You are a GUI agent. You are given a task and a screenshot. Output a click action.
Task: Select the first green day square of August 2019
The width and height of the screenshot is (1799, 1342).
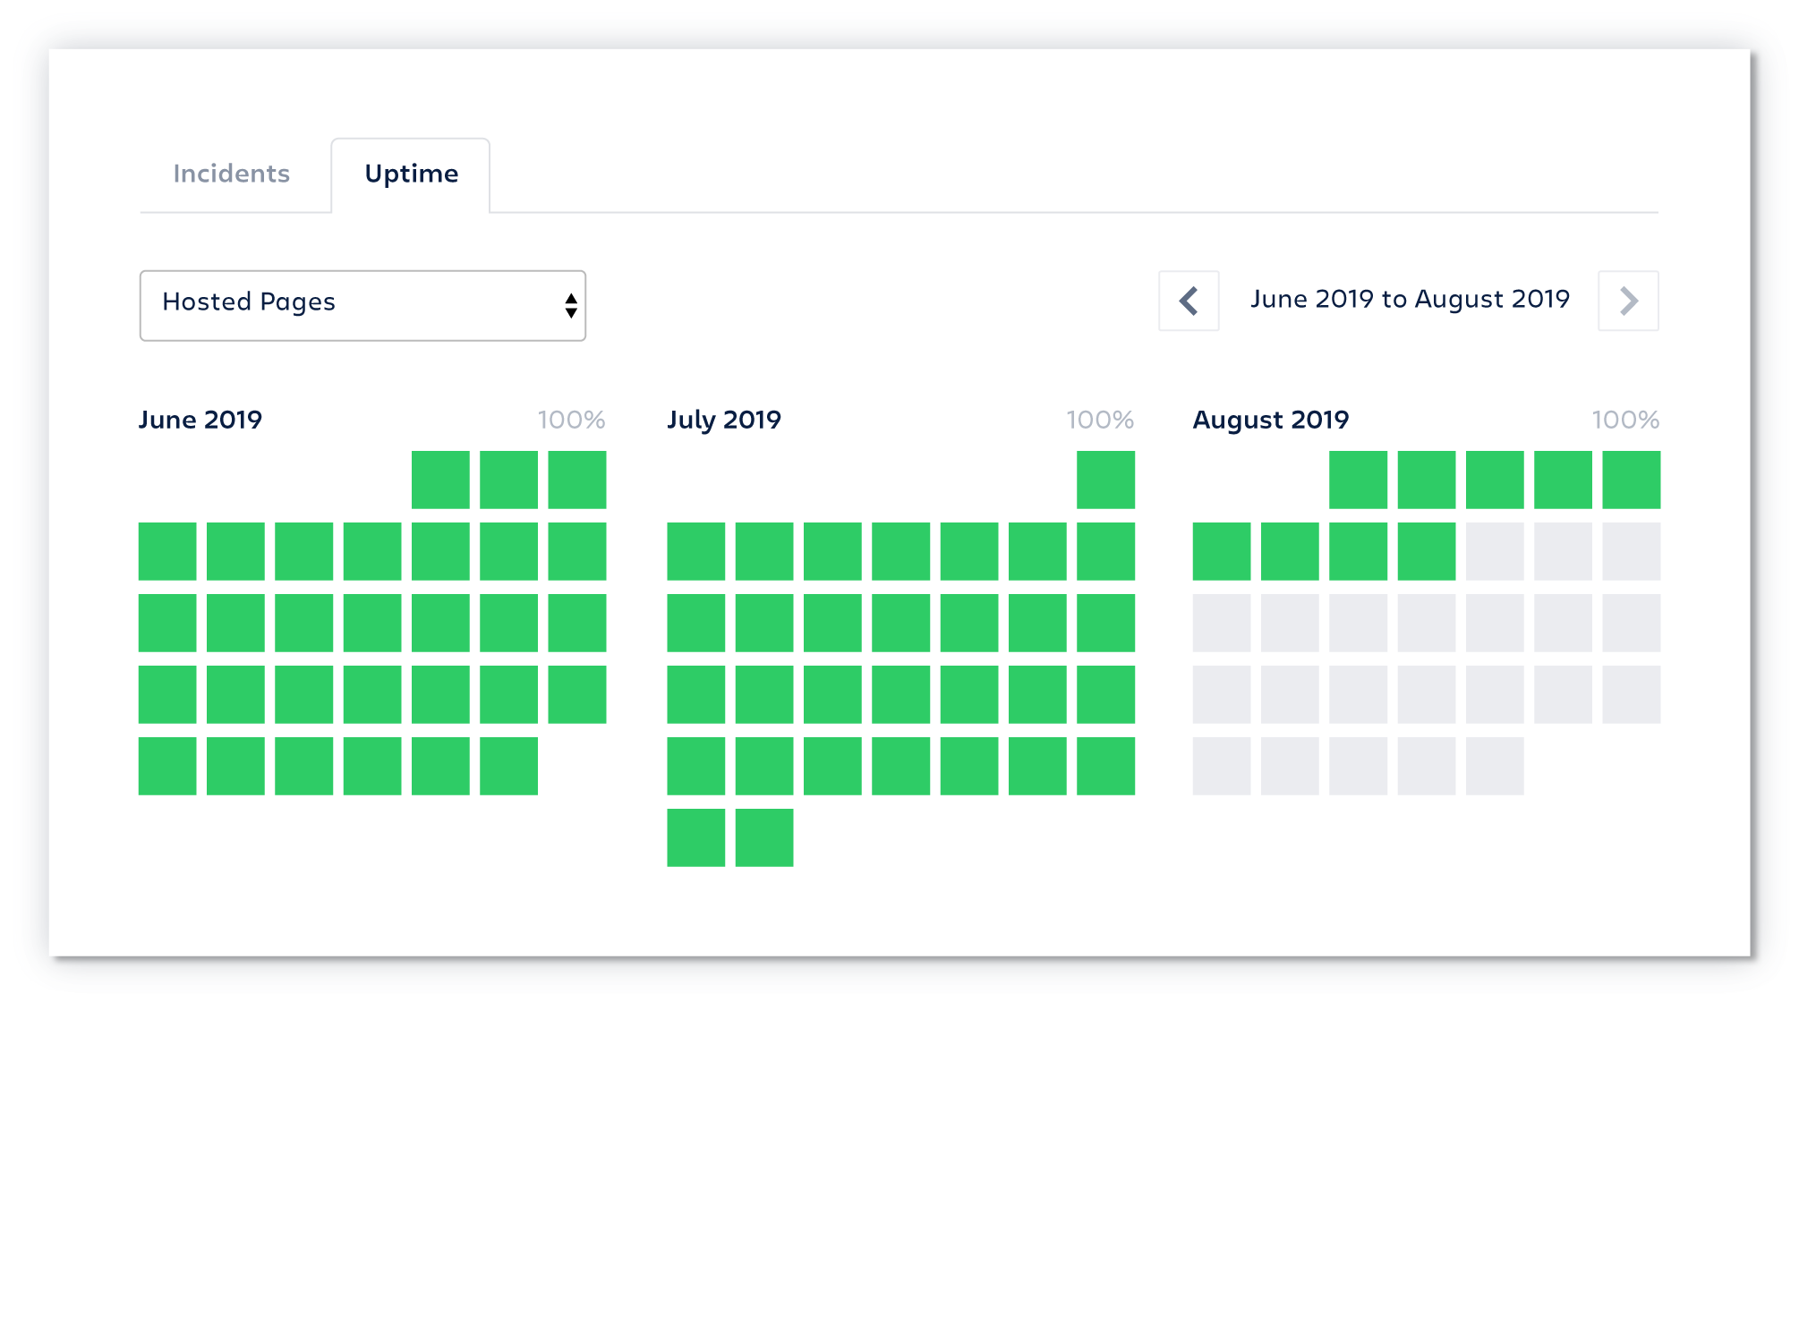pos(1358,480)
